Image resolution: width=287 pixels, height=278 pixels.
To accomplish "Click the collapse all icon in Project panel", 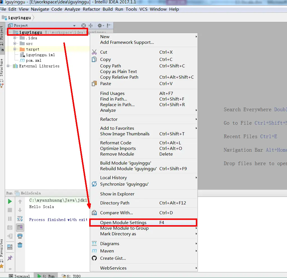I will (91, 26).
